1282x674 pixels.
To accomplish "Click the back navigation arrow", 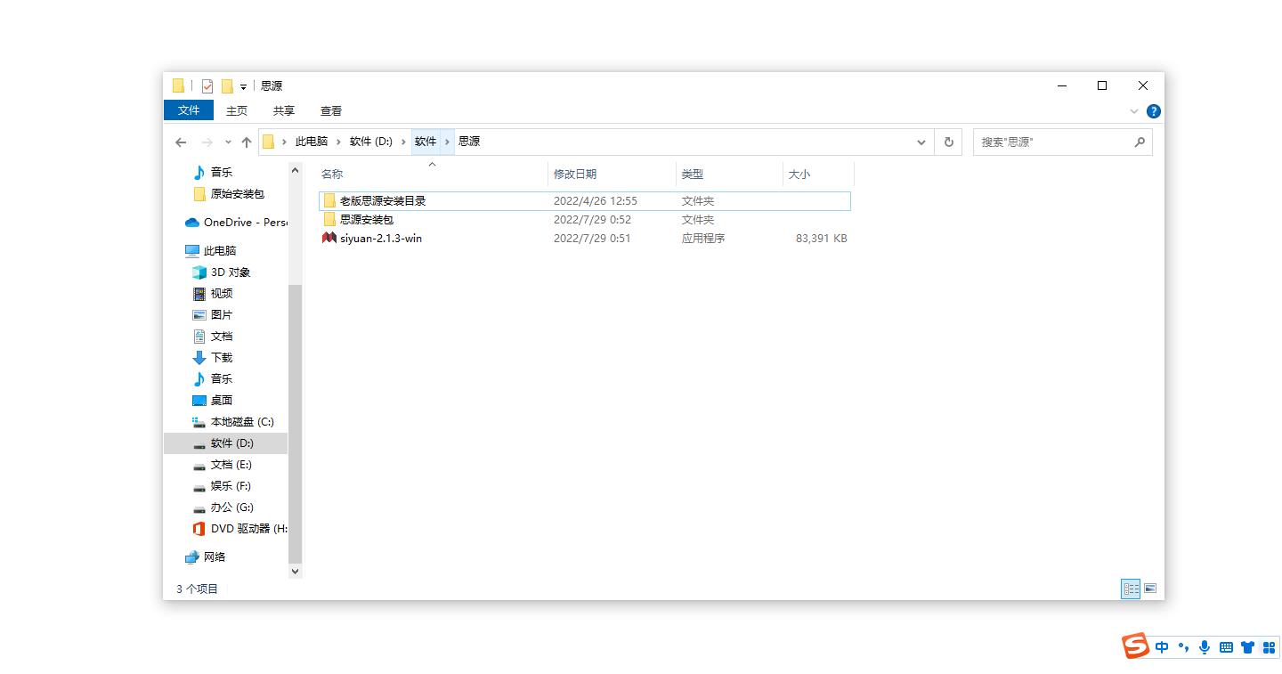I will pyautogui.click(x=181, y=142).
